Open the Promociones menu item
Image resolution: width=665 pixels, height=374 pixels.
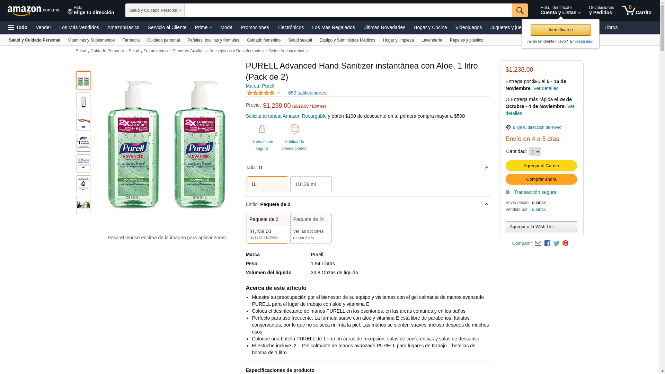pos(255,27)
